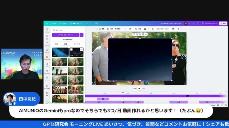Play the video with the play button
This screenshot has height=128, width=229.
coord(139,89)
